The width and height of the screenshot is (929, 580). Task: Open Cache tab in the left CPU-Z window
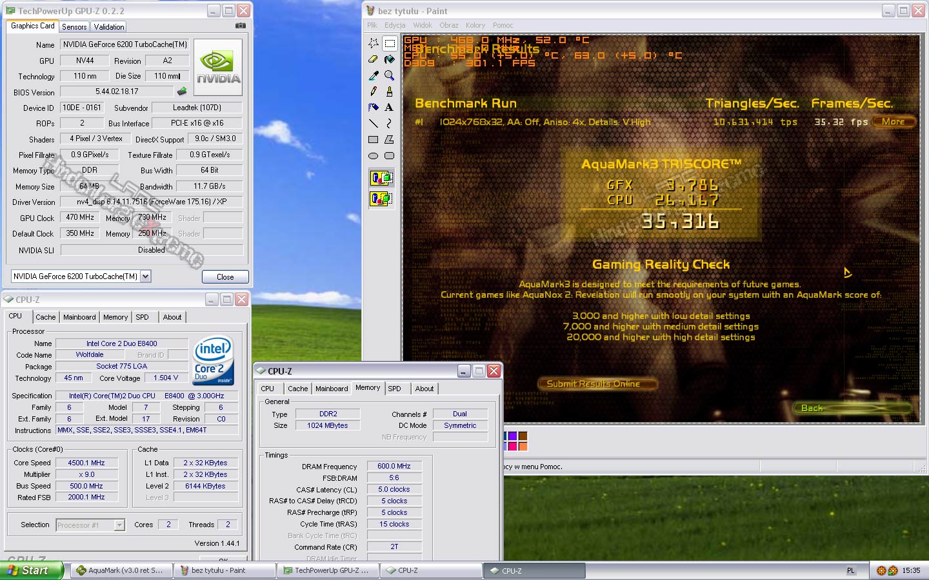click(x=45, y=317)
